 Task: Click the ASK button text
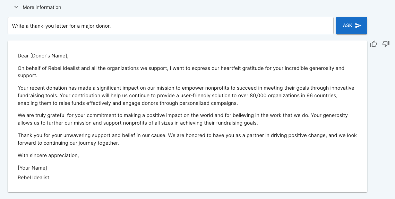coord(347,25)
